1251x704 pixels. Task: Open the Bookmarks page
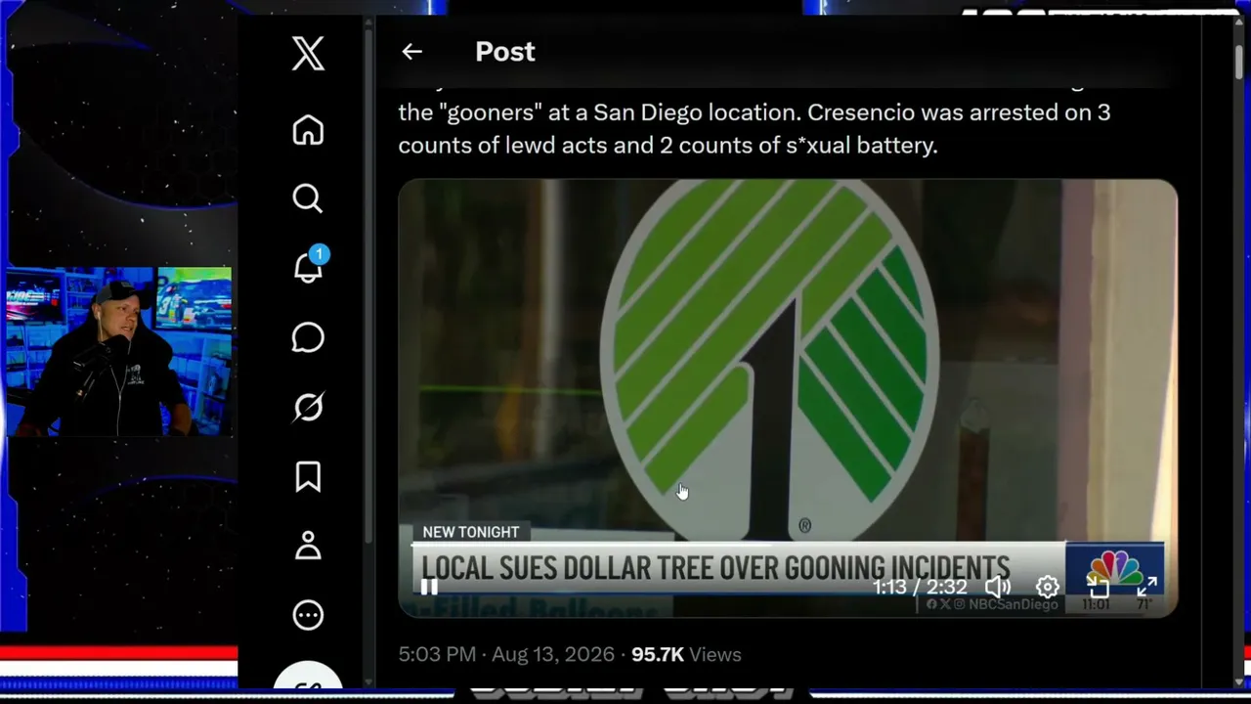pos(308,476)
